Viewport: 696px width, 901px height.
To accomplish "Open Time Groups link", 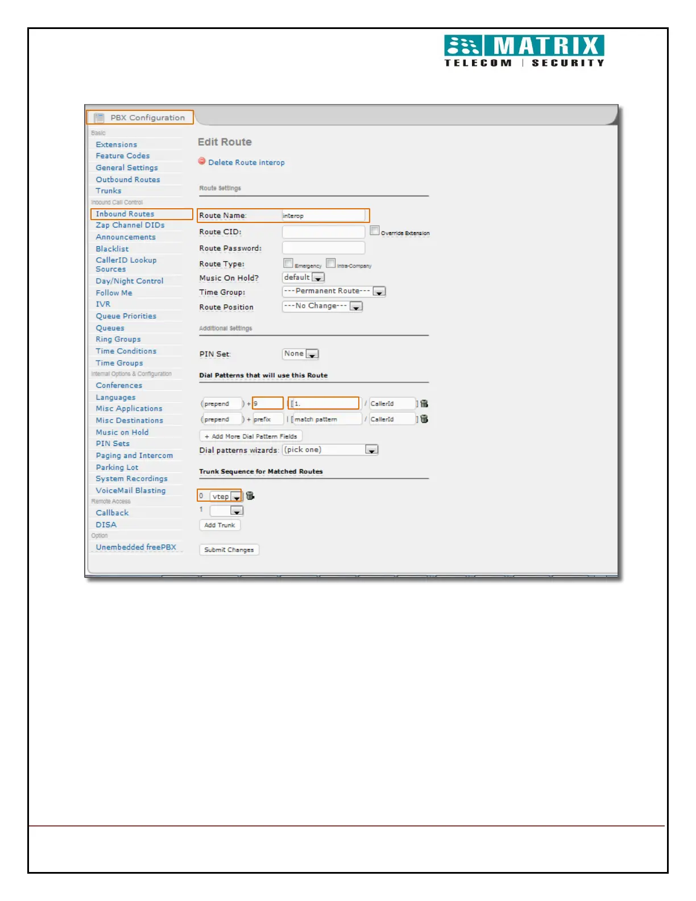I will tap(119, 363).
